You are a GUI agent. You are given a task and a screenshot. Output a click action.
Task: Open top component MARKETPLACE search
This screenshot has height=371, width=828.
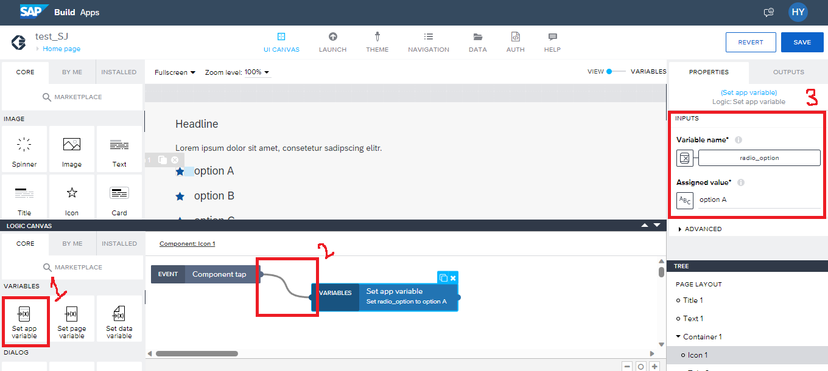coord(72,97)
